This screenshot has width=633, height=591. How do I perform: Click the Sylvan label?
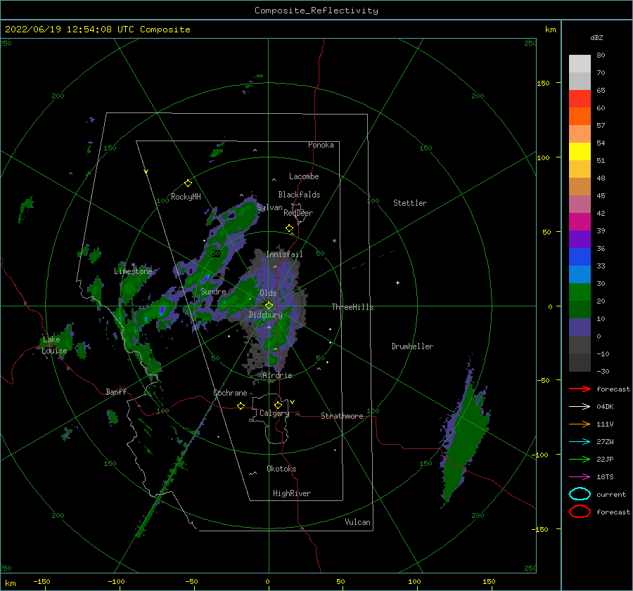[269, 208]
